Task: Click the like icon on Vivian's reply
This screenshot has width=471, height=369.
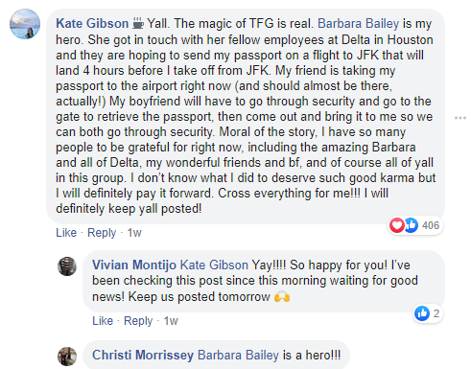Action: pyautogui.click(x=422, y=313)
